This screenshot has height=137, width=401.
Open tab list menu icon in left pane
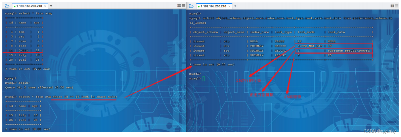point(183,6)
